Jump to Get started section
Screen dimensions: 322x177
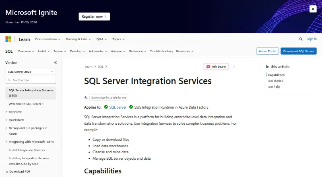click(276, 81)
